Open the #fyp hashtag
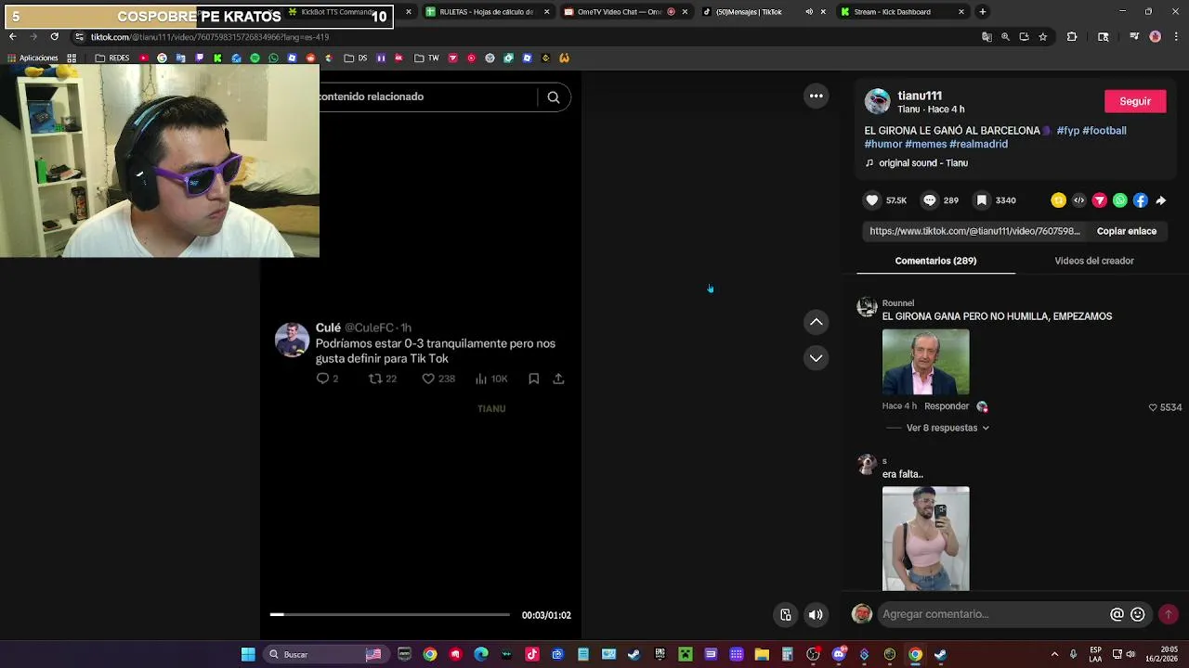 [1068, 131]
